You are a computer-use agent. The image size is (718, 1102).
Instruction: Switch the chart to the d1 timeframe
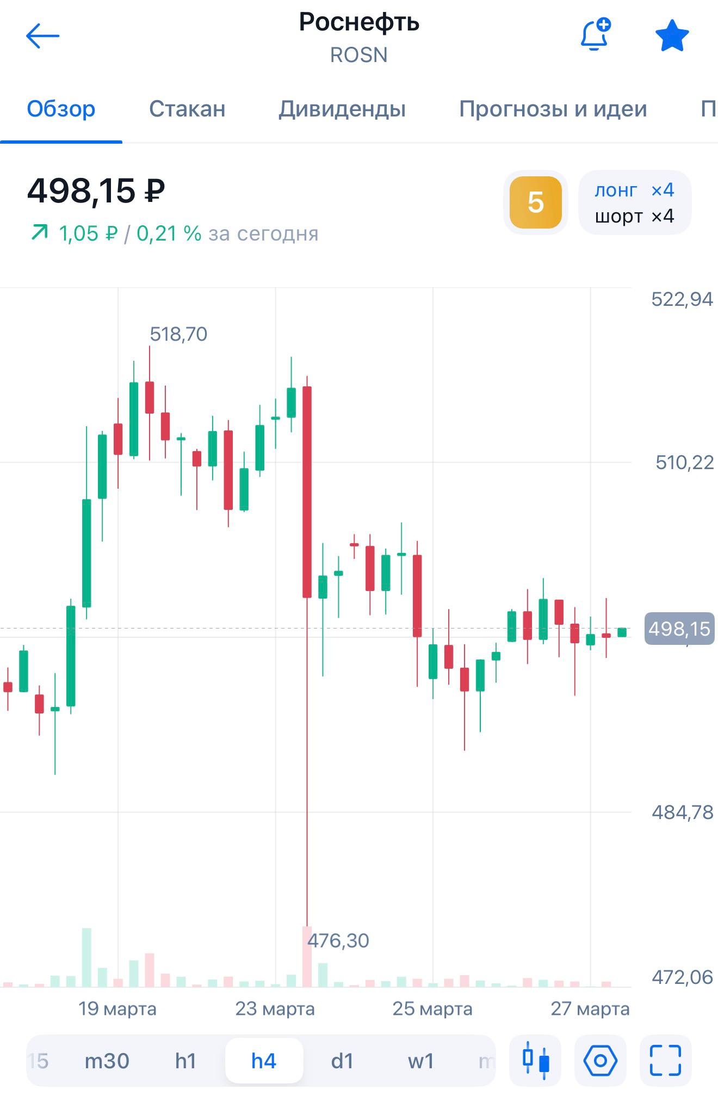(342, 1061)
